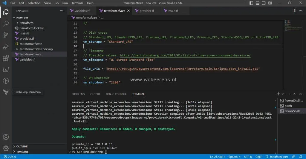Close the terminal panel
This screenshot has height=159, width=306.
(x=301, y=94)
